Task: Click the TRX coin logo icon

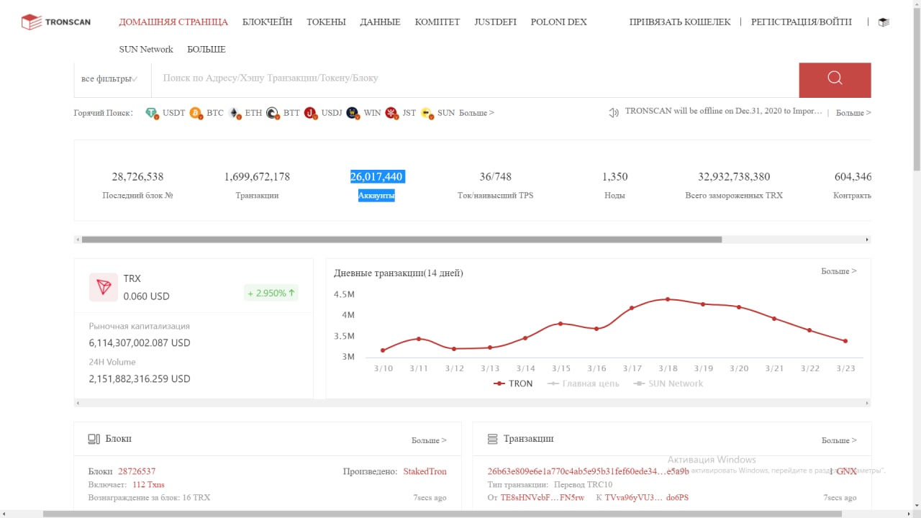Action: coord(104,287)
